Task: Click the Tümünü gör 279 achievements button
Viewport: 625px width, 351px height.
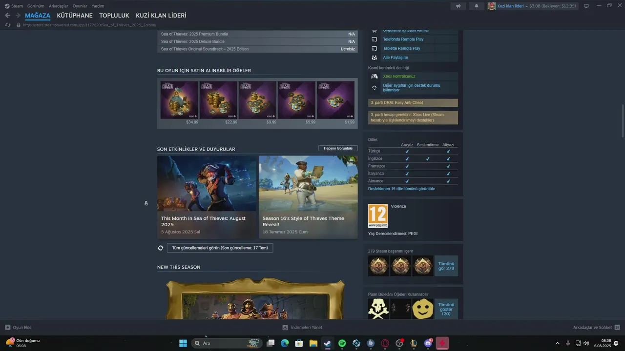Action: pyautogui.click(x=446, y=266)
